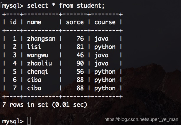Click the 'course' column header
The width and height of the screenshot is (181, 125).
pos(105,22)
